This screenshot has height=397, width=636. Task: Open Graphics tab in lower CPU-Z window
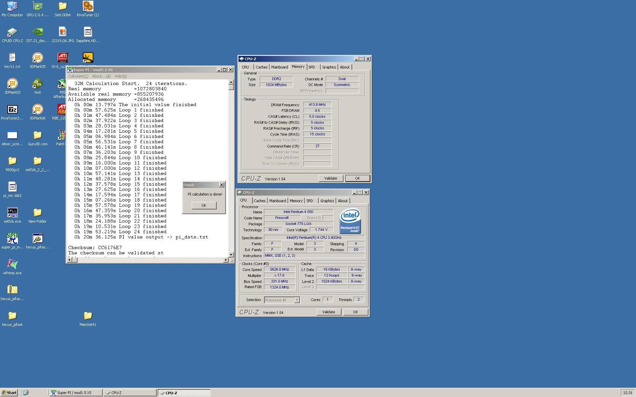click(x=327, y=201)
